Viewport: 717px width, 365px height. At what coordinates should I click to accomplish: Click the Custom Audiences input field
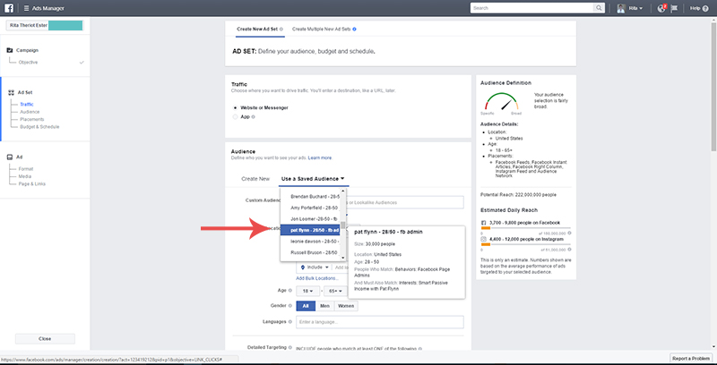coord(404,202)
